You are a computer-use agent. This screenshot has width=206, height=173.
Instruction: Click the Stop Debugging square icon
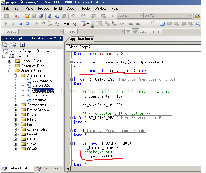click(x=20, y=24)
